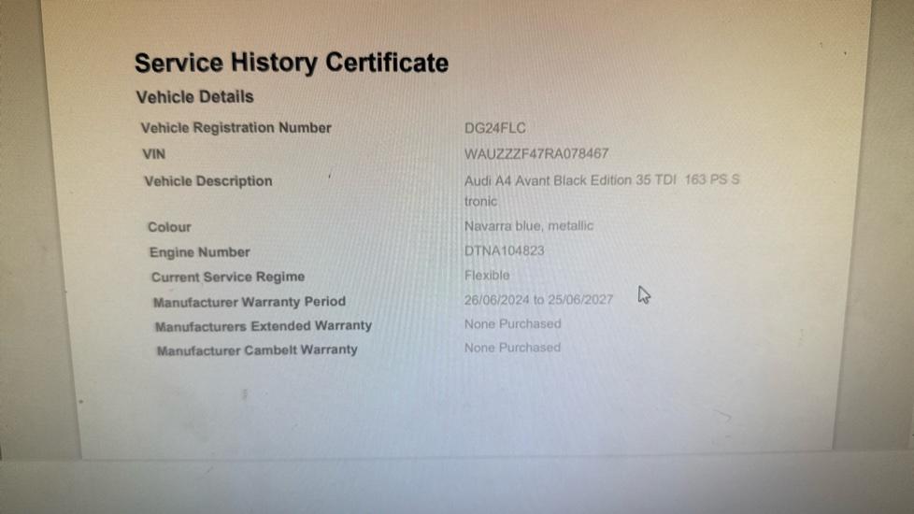Select the 'Service History Certificate' heading

(292, 63)
